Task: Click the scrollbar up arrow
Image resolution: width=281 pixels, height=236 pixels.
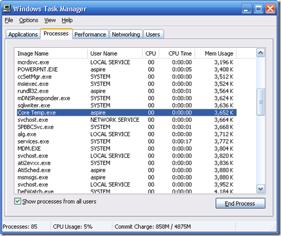Action: [260, 53]
